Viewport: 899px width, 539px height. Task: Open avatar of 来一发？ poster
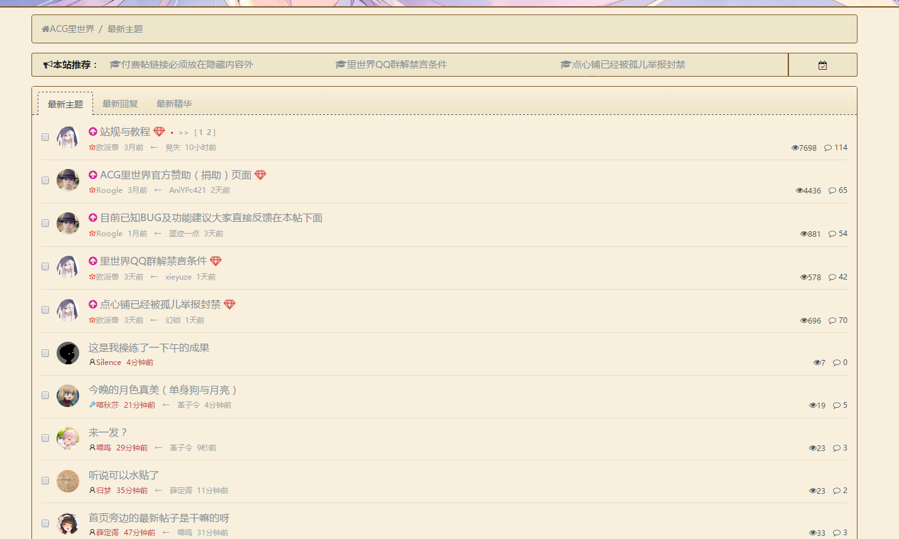[68, 438]
